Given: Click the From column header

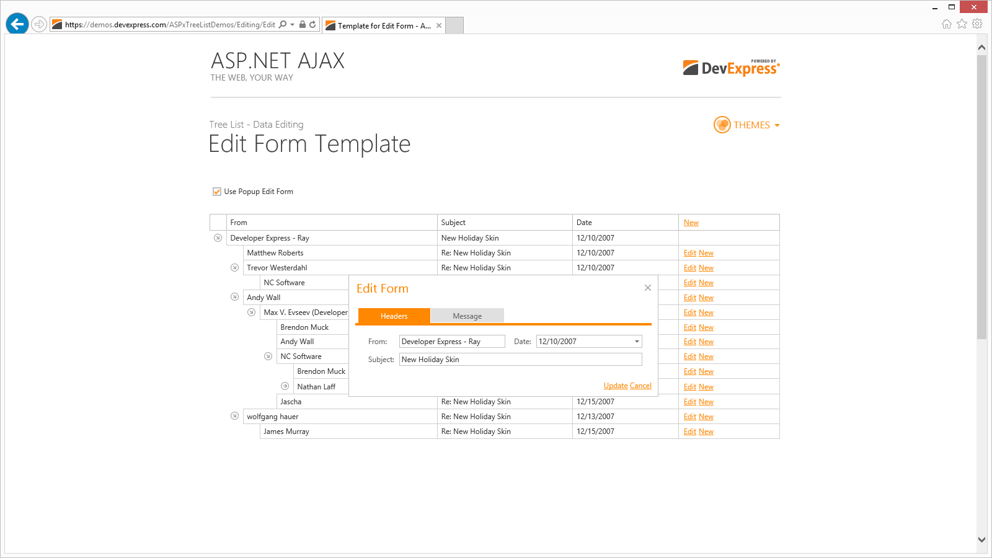Looking at the screenshot, I should pyautogui.click(x=332, y=223).
